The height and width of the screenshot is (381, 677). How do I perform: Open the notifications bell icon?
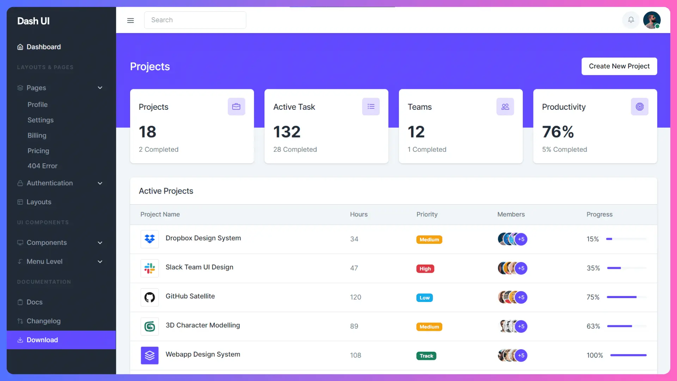click(631, 20)
